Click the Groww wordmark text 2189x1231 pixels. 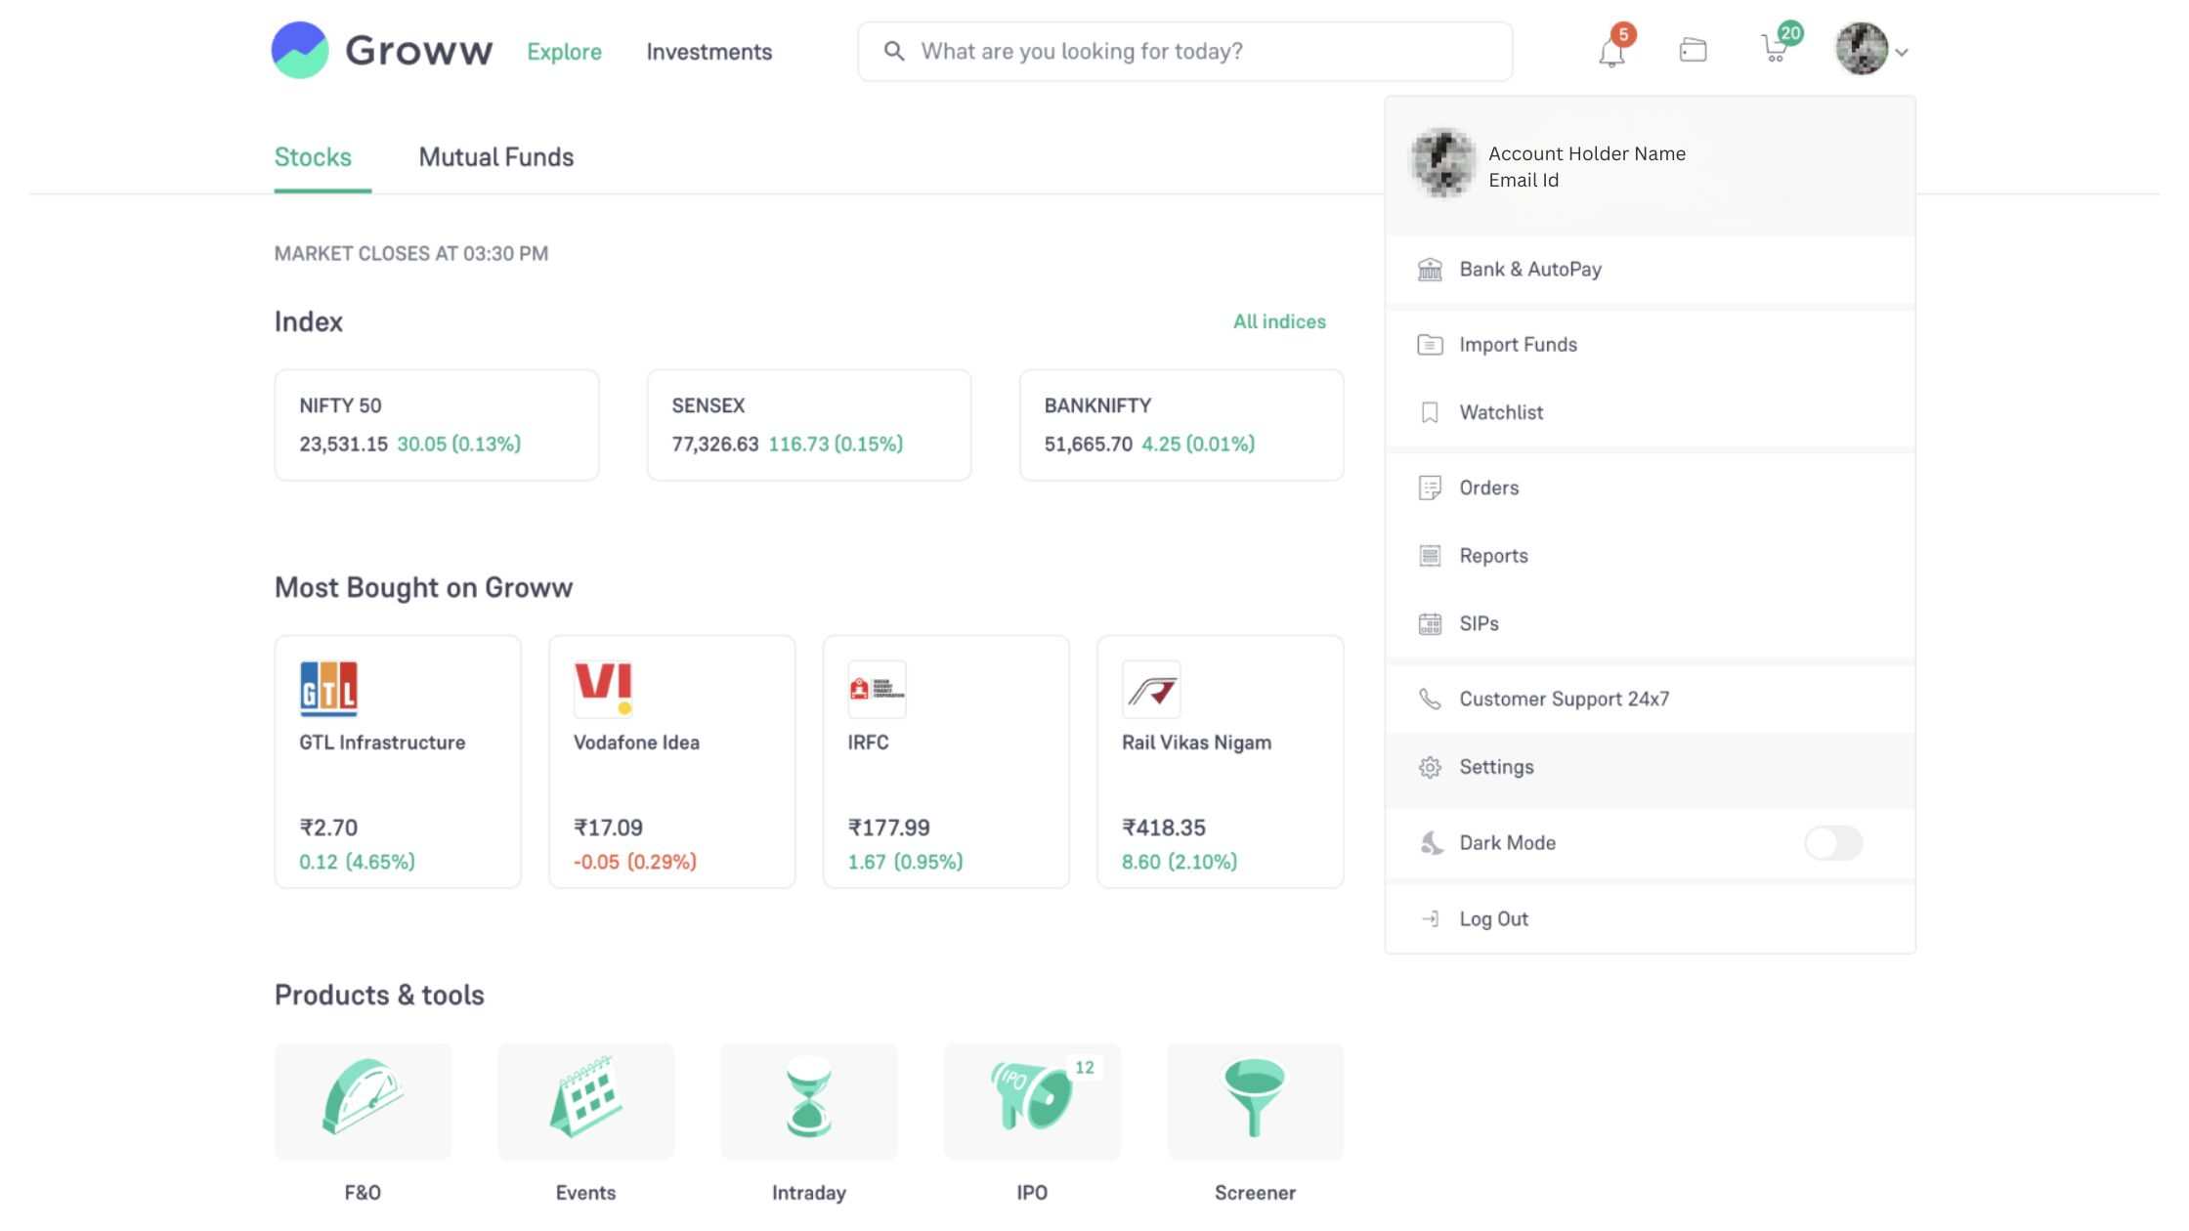coord(419,51)
